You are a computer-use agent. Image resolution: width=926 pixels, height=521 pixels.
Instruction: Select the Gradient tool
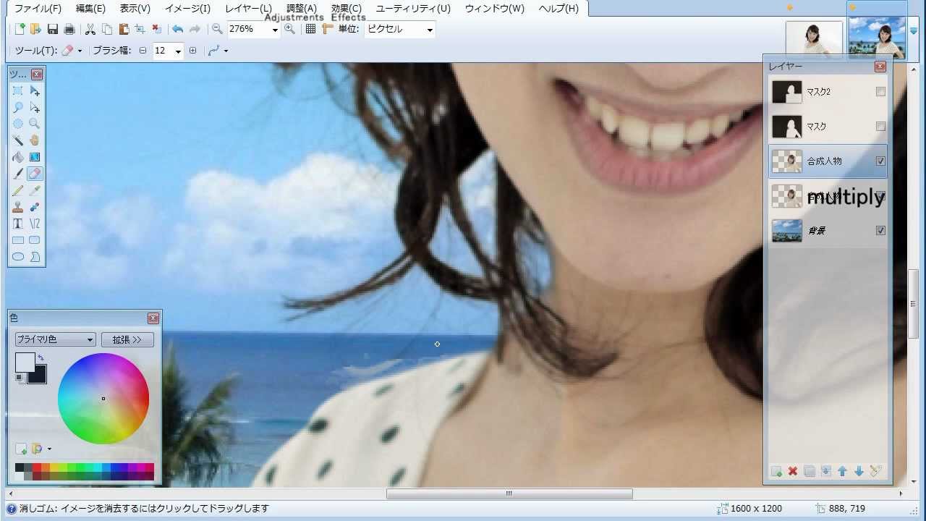35,157
